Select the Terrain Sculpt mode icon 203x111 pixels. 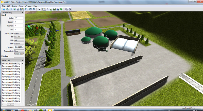[51, 9]
